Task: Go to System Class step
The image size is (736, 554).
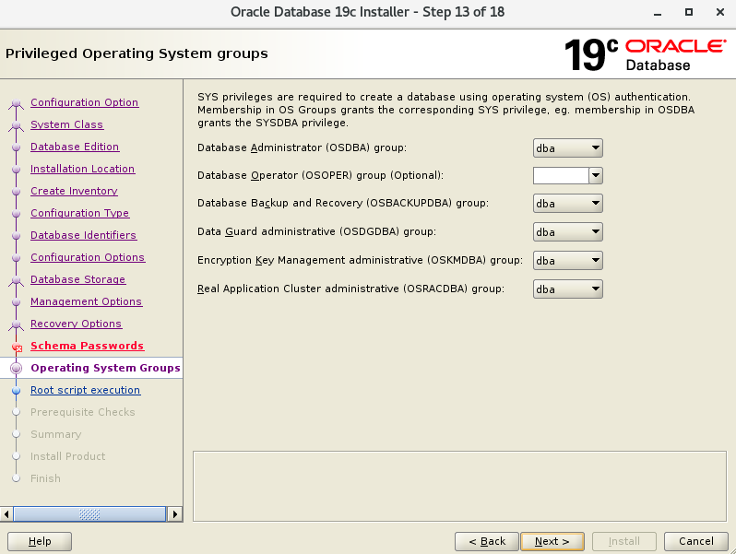Action: point(67,124)
